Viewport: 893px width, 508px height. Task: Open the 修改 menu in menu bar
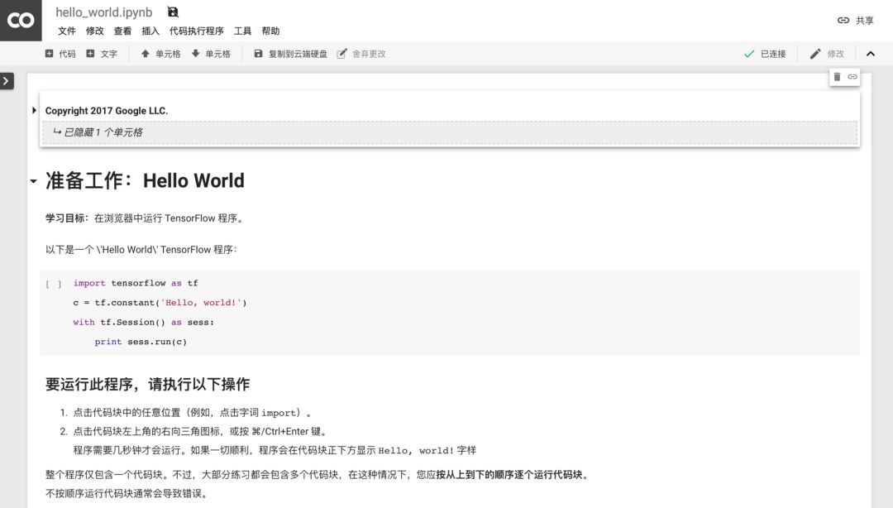pyautogui.click(x=94, y=31)
